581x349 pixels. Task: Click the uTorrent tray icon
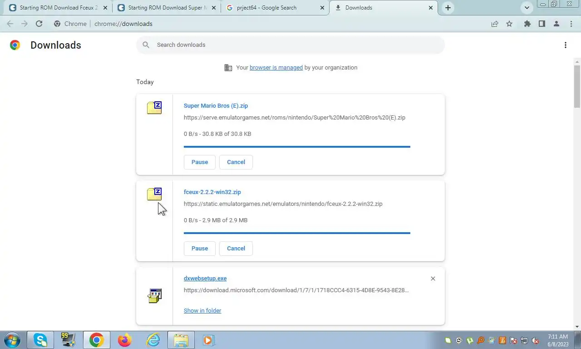coord(470,340)
